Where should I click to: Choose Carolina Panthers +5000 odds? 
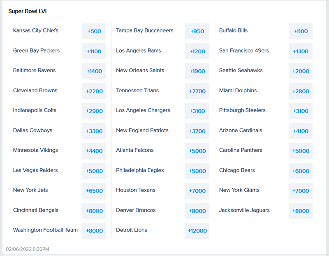pos(301,151)
